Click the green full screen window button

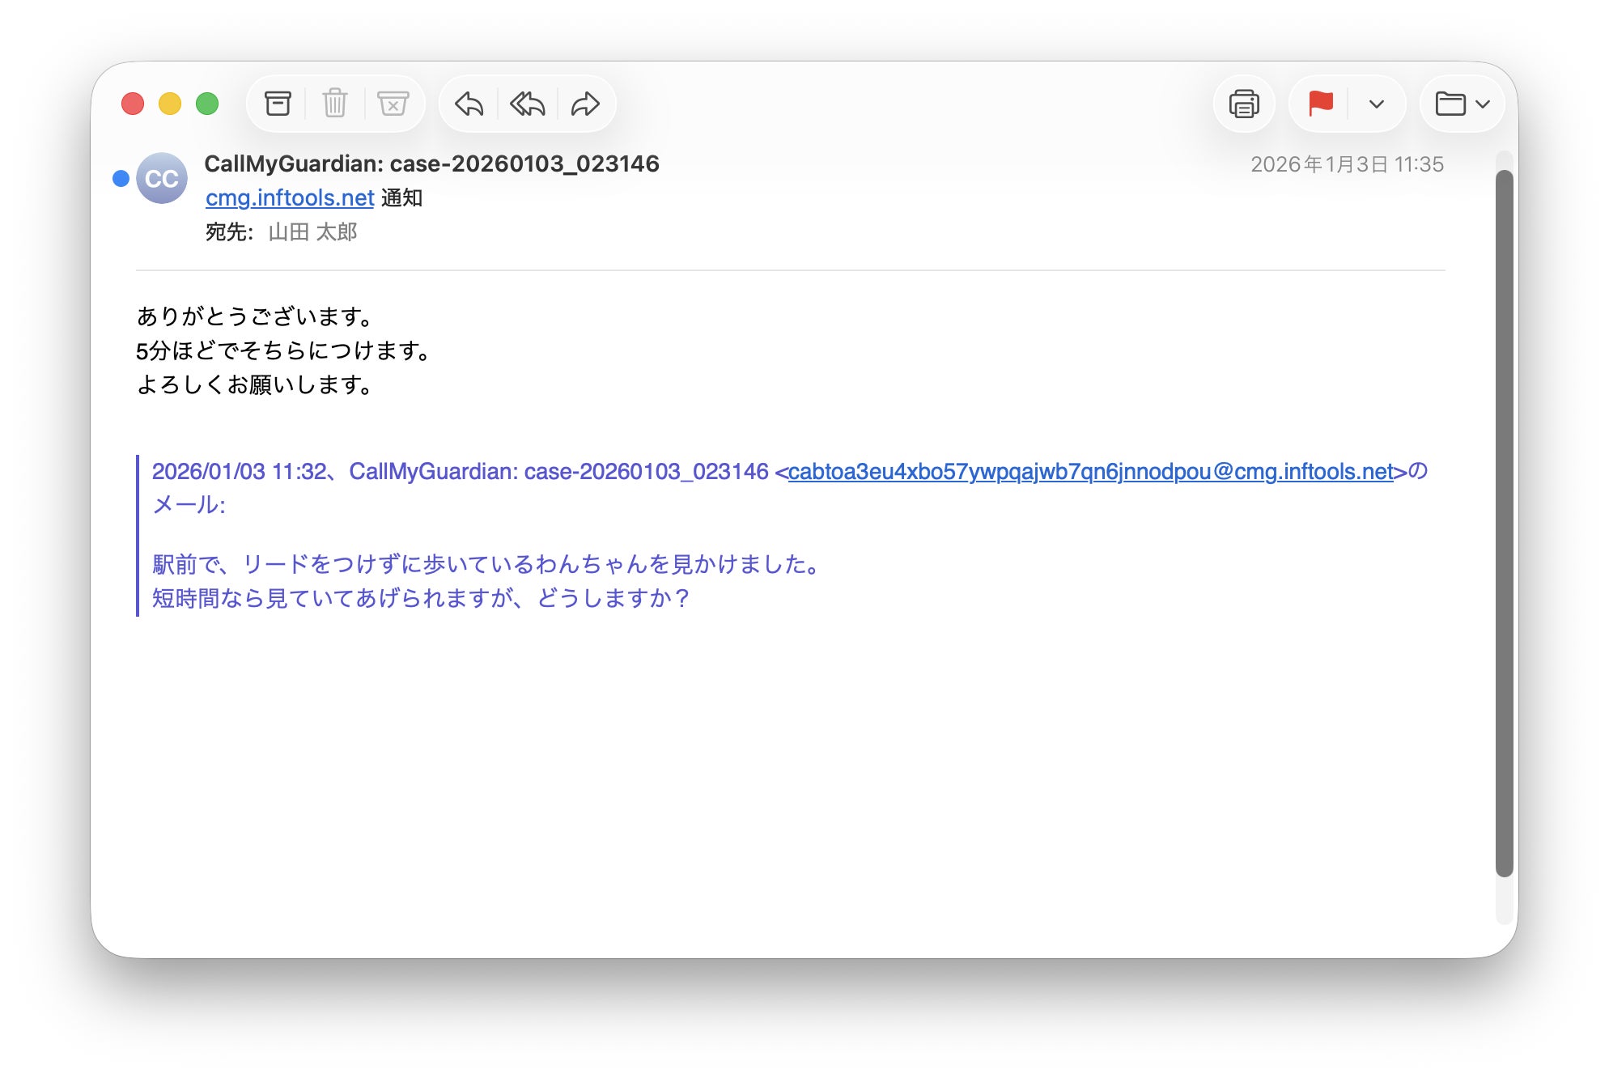(x=207, y=104)
